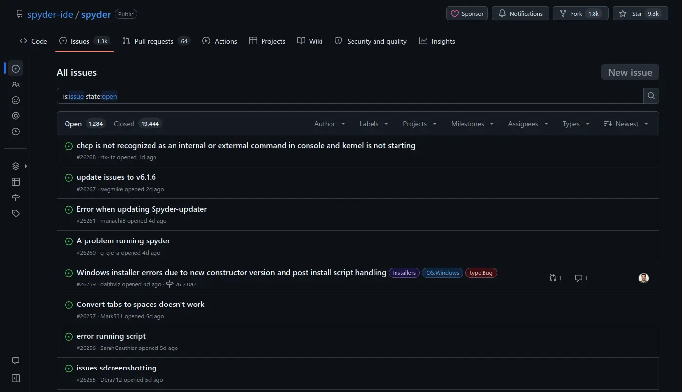Open the Milestones filter dropdown
Viewport: 682px width, 392px height.
472,124
